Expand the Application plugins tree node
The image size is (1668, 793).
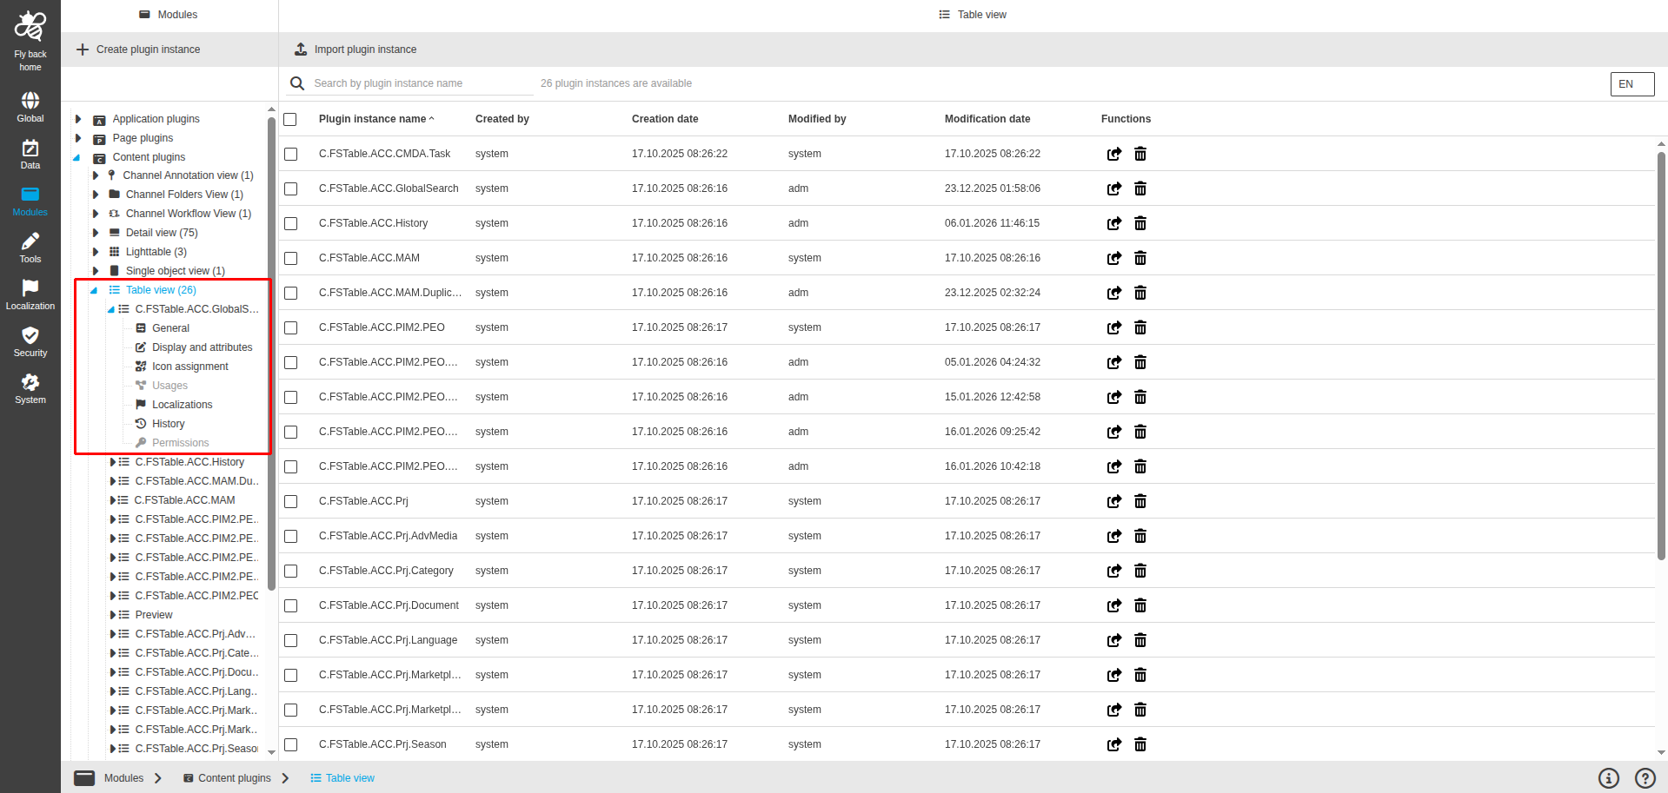point(77,119)
